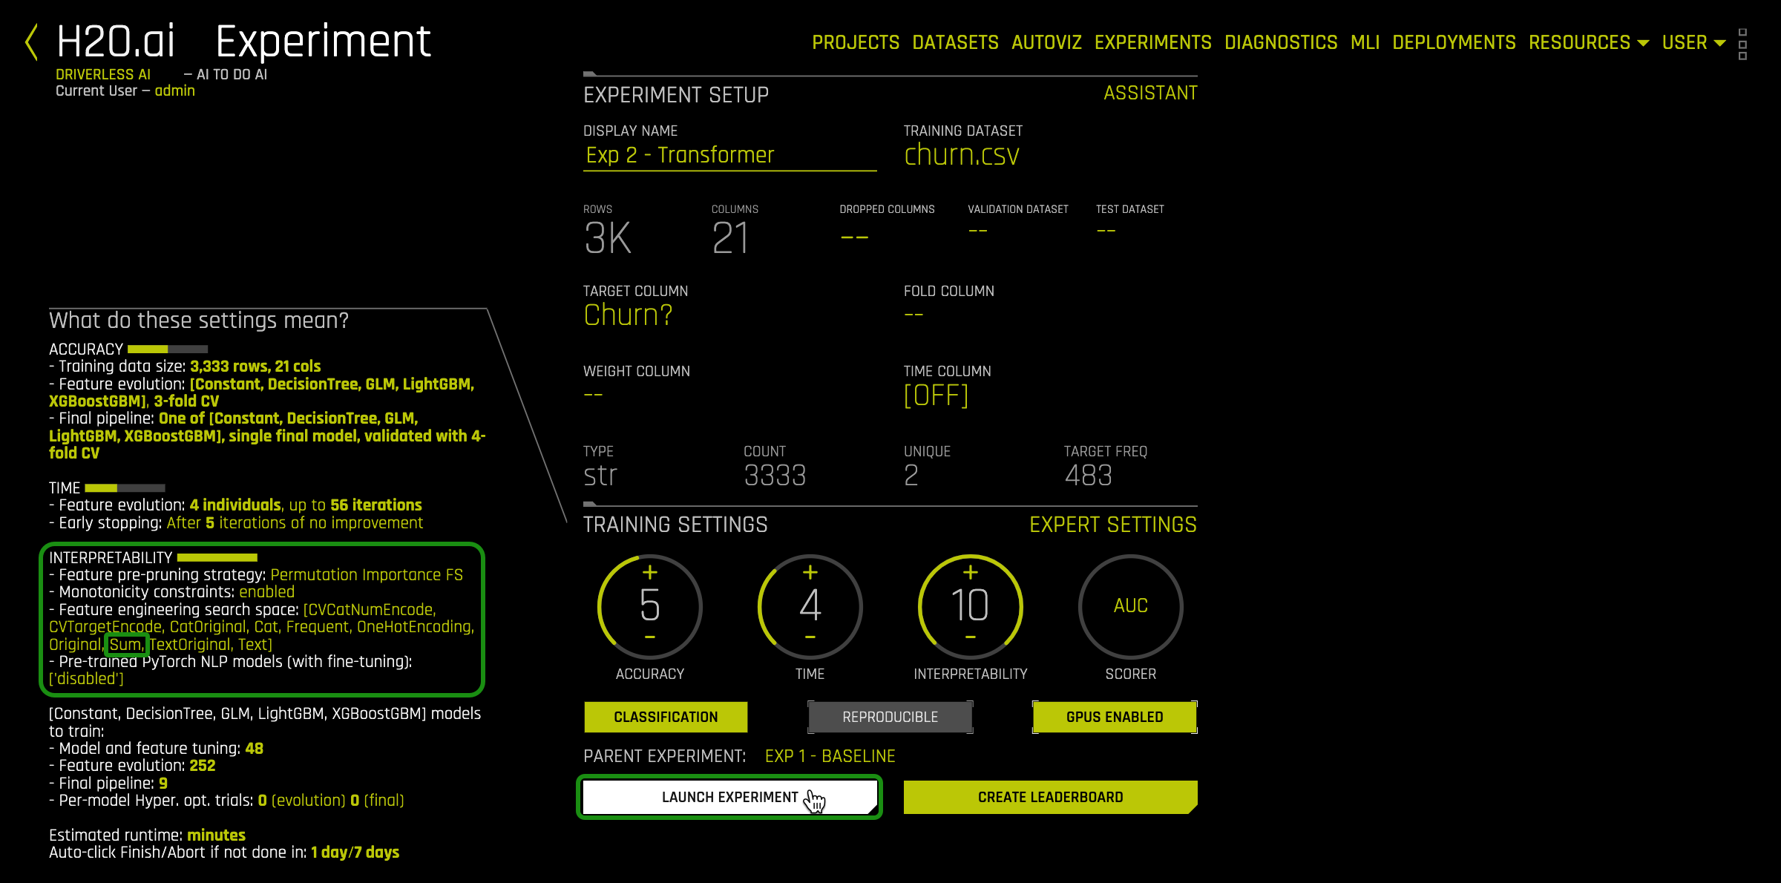
Task: Click 'Permutation Importance FS' text
Action: 367,575
